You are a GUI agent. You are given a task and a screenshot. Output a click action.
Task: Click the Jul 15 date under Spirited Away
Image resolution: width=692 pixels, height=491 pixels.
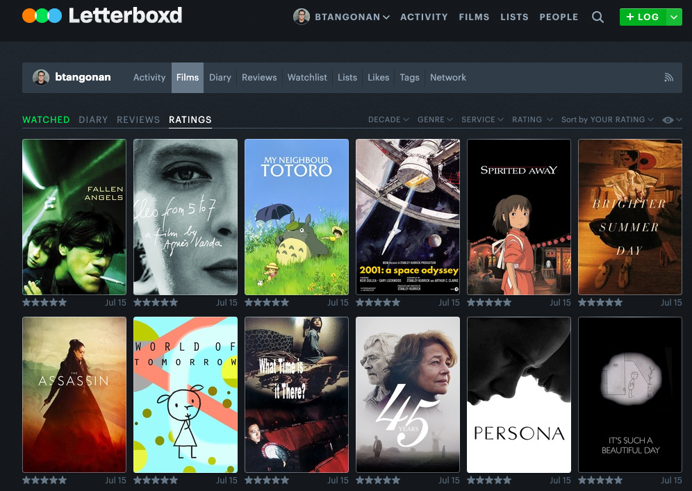pos(561,303)
